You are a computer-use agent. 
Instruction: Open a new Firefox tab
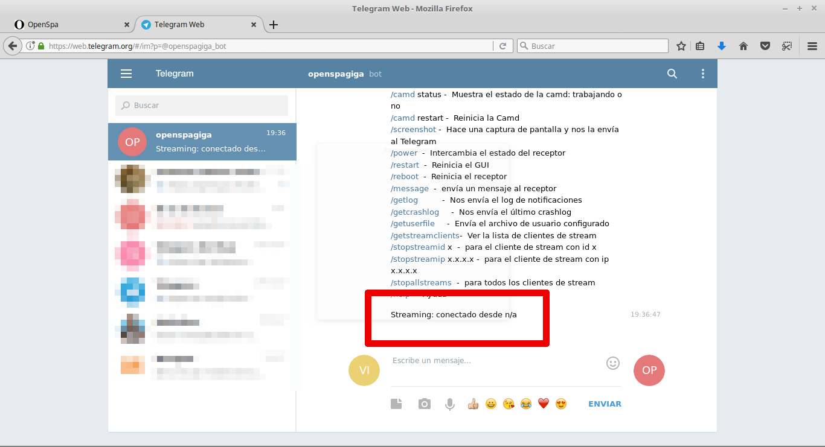pos(274,25)
